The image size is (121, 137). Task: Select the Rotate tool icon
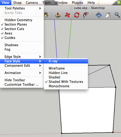point(77,15)
